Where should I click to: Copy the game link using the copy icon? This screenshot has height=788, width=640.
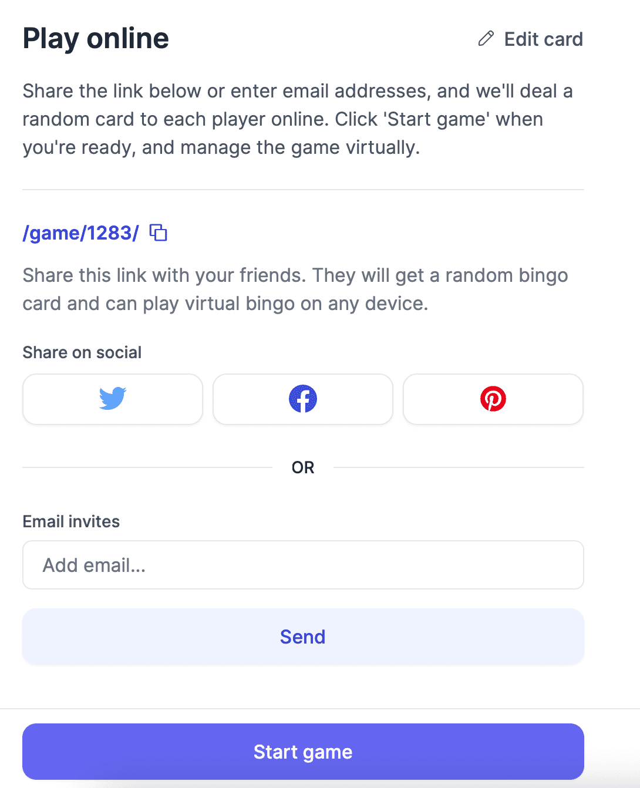(159, 233)
